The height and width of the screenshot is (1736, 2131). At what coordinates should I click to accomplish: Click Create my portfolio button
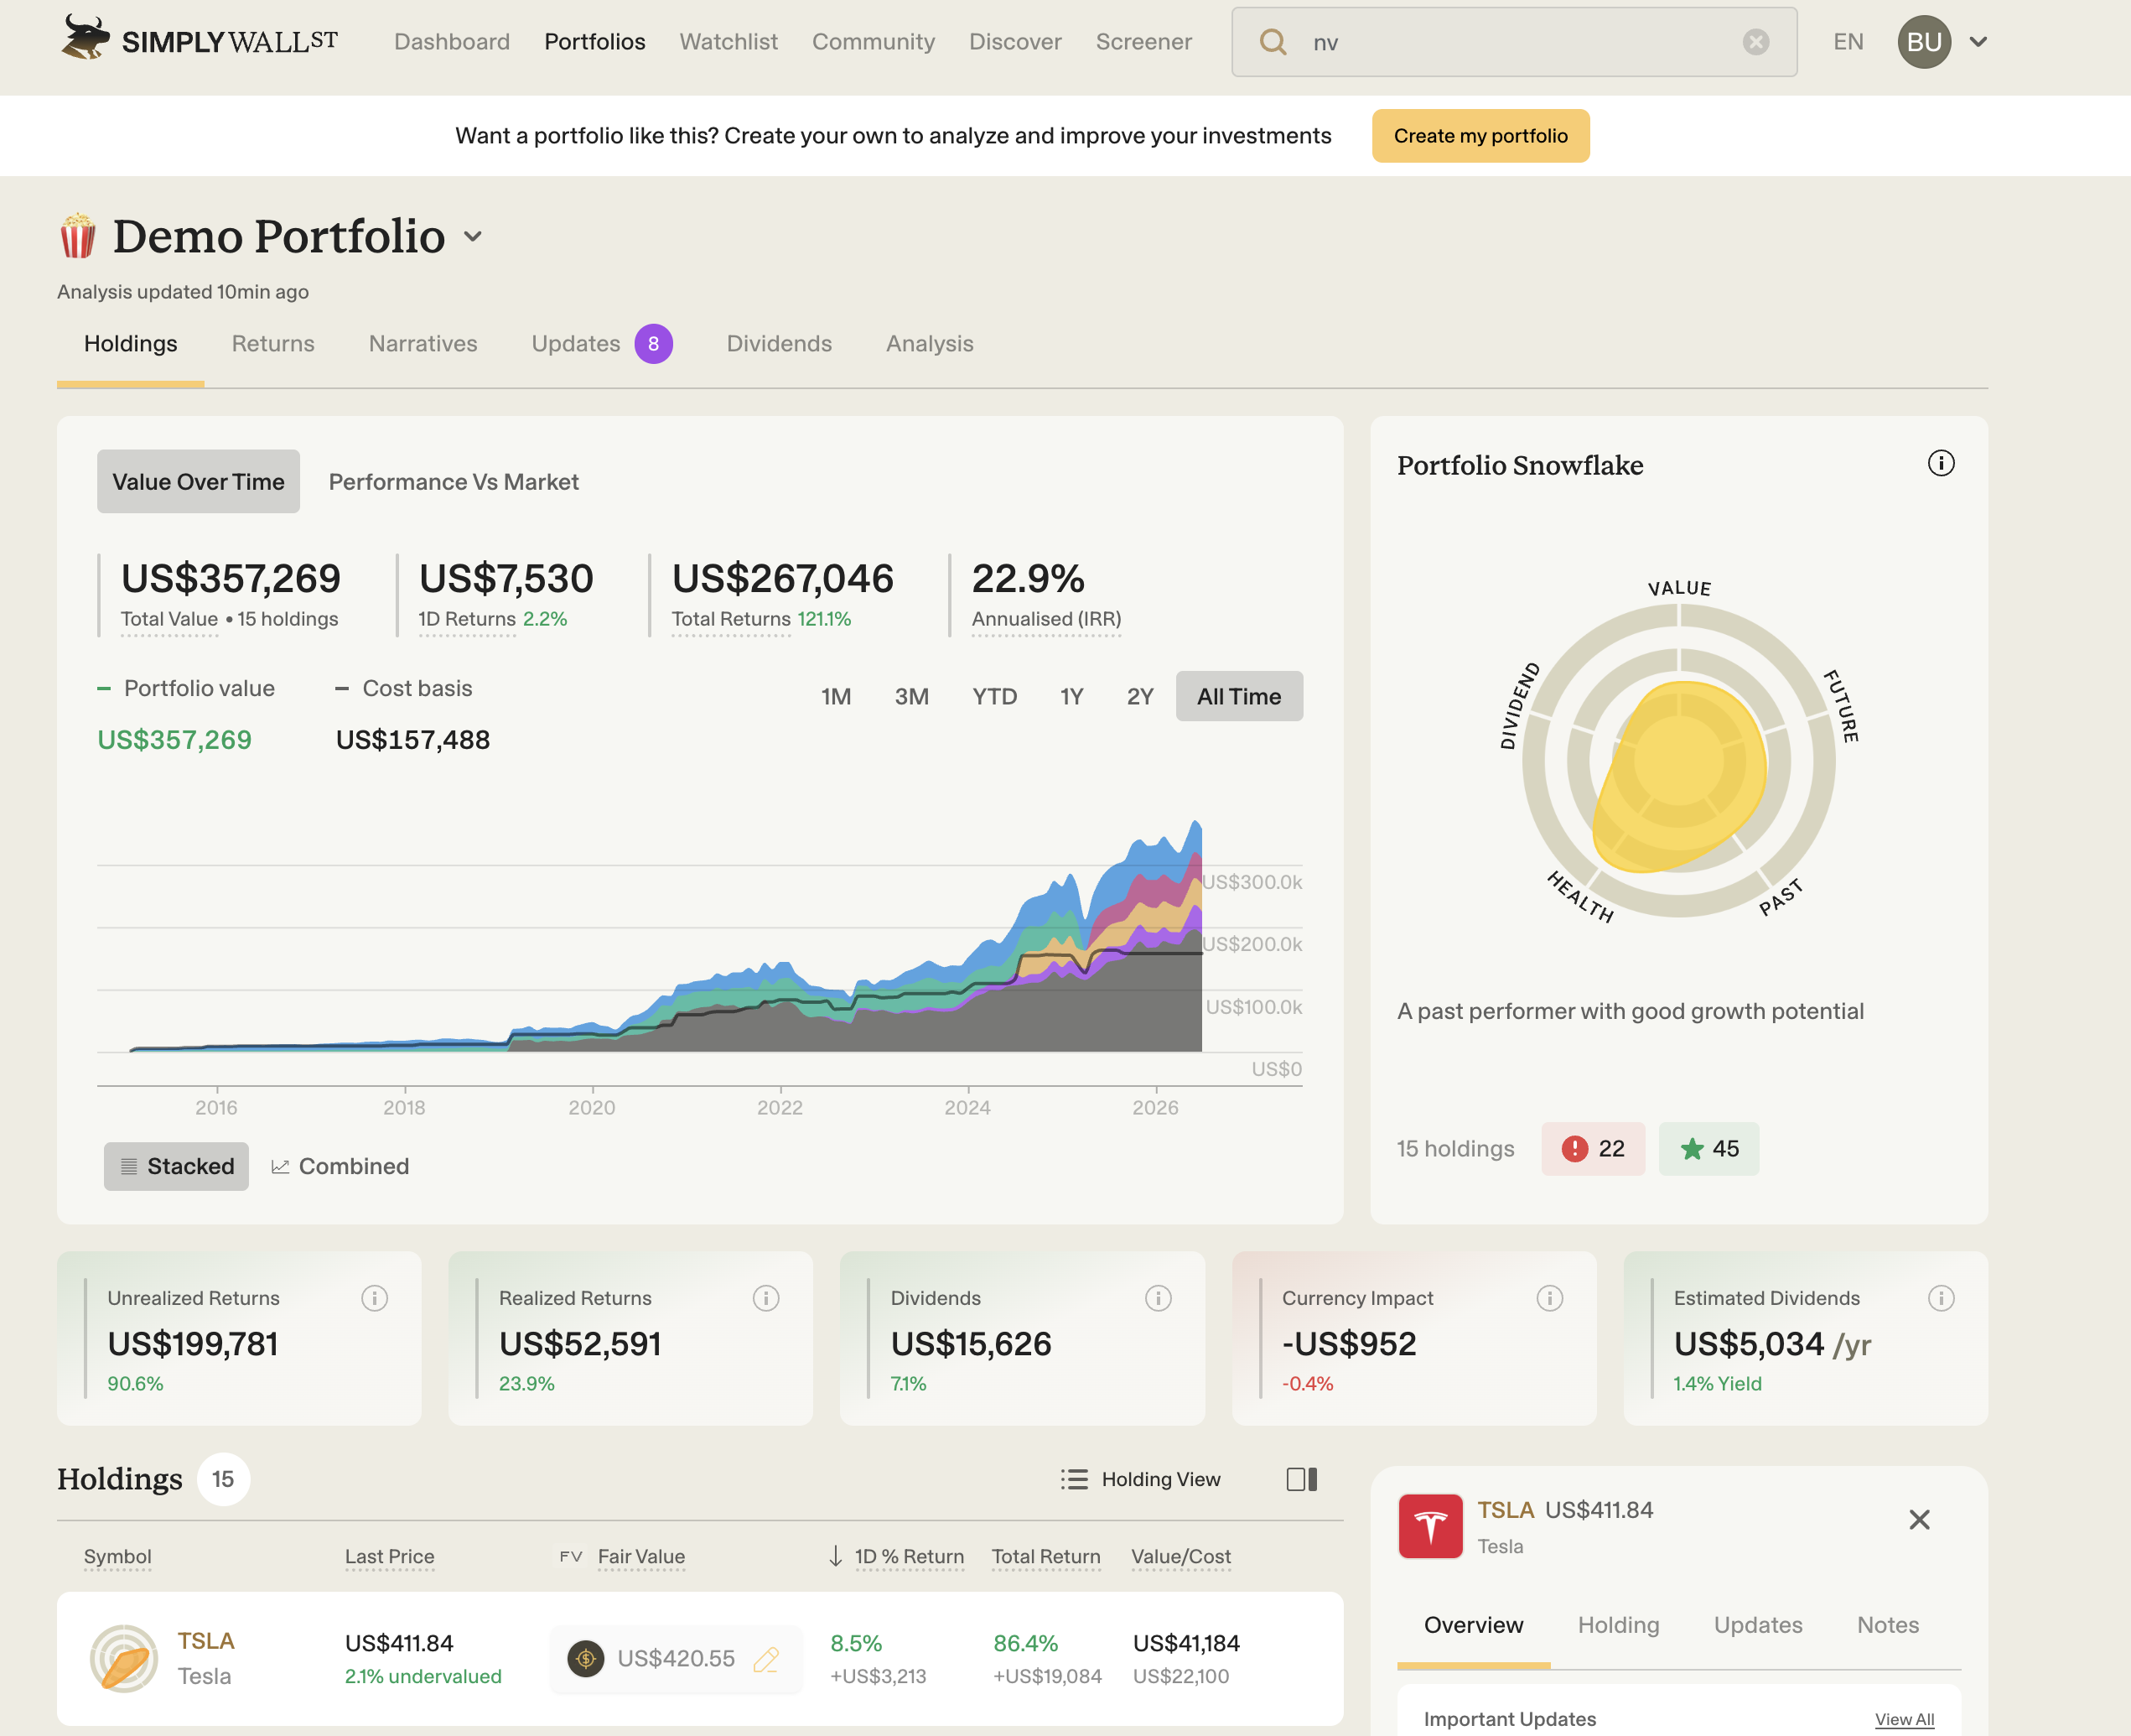click(1480, 136)
